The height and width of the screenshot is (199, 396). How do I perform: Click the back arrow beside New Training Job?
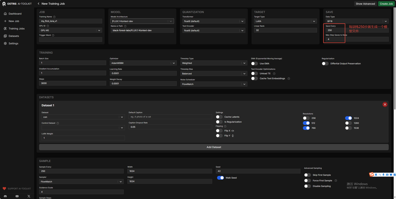tap(38, 4)
